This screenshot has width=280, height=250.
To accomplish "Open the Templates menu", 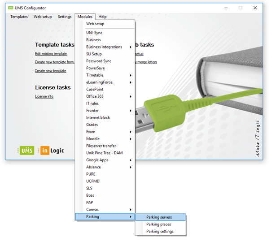I will [x=19, y=17].
